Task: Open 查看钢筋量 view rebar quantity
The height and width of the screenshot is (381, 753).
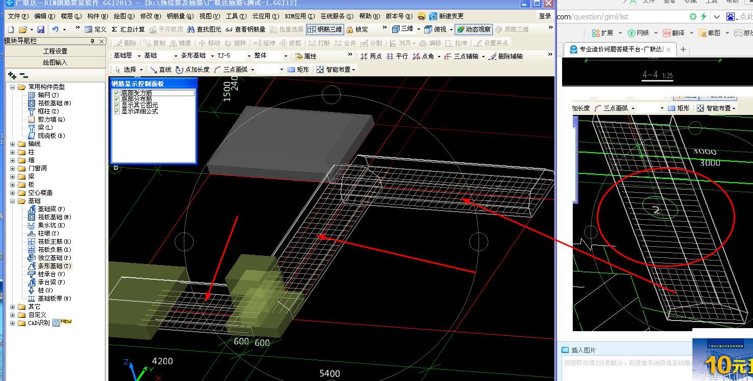Action: (x=245, y=30)
